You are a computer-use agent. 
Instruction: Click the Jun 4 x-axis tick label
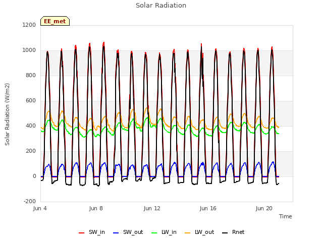point(40,208)
